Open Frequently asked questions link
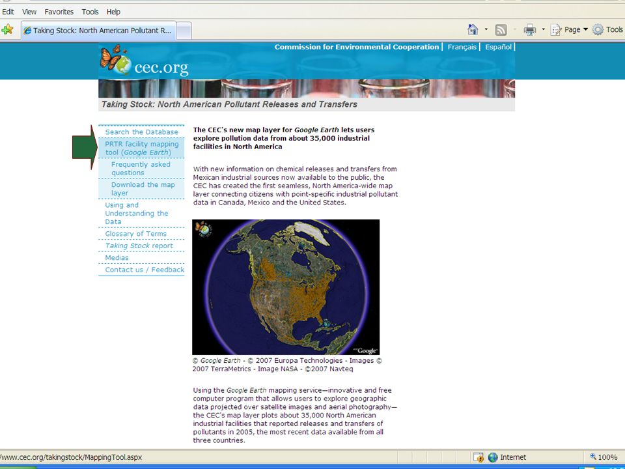Viewport: 625px width, 469px height. [141, 168]
